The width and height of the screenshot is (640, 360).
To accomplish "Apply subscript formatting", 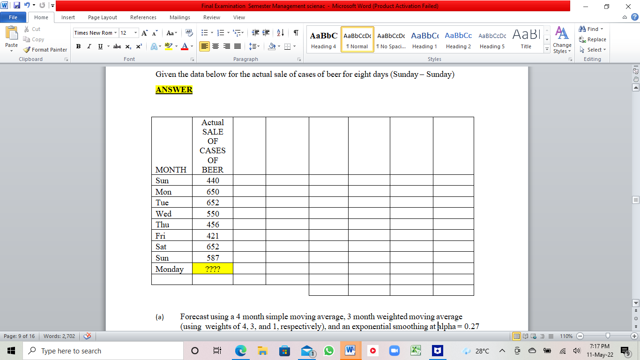I will coord(128,46).
